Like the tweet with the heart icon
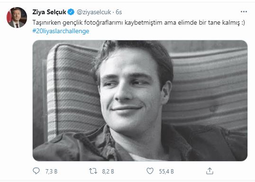Viewport: 255px width, 182px height. 150,171
